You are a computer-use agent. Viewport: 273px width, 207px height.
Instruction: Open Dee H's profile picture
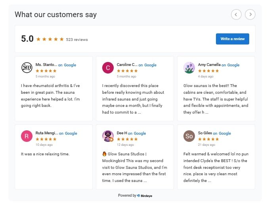[x=108, y=136]
